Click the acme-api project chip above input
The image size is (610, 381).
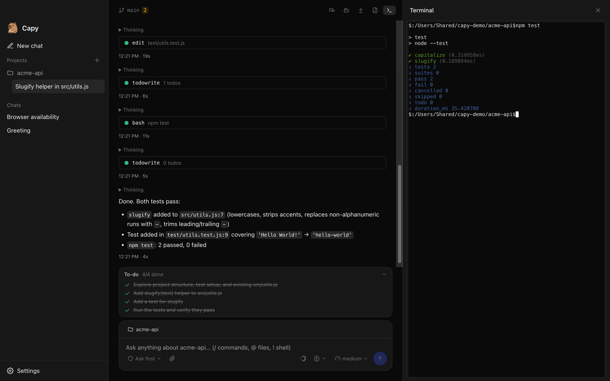coord(143,329)
